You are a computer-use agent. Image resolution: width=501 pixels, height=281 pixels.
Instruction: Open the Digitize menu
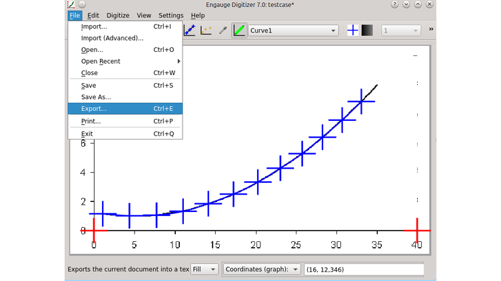118,15
